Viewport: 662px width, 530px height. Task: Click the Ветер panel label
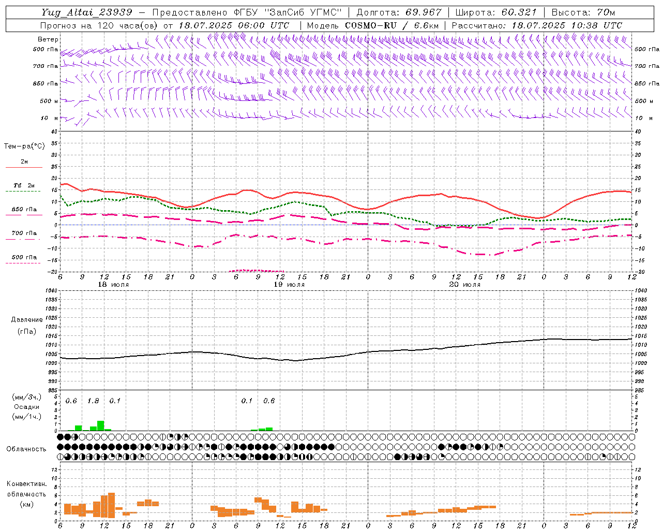pyautogui.click(x=48, y=39)
